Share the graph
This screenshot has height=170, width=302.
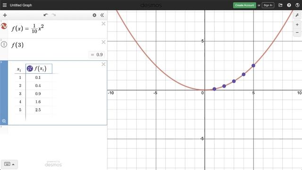(x=280, y=5)
